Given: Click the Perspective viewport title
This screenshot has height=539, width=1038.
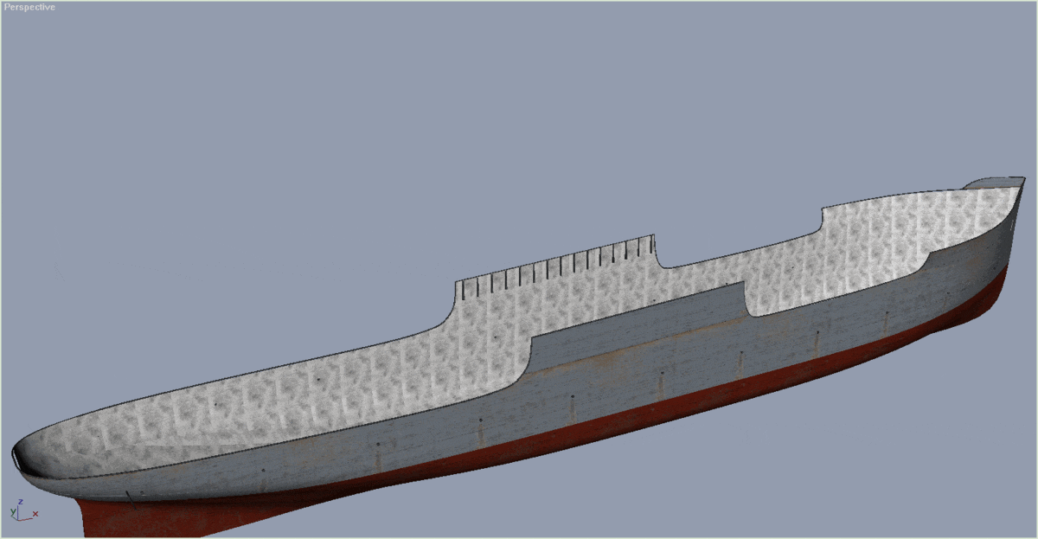Looking at the screenshot, I should click(29, 7).
